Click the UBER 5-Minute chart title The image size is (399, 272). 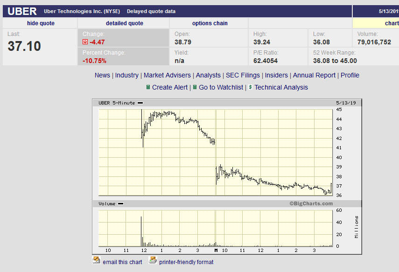117,103
